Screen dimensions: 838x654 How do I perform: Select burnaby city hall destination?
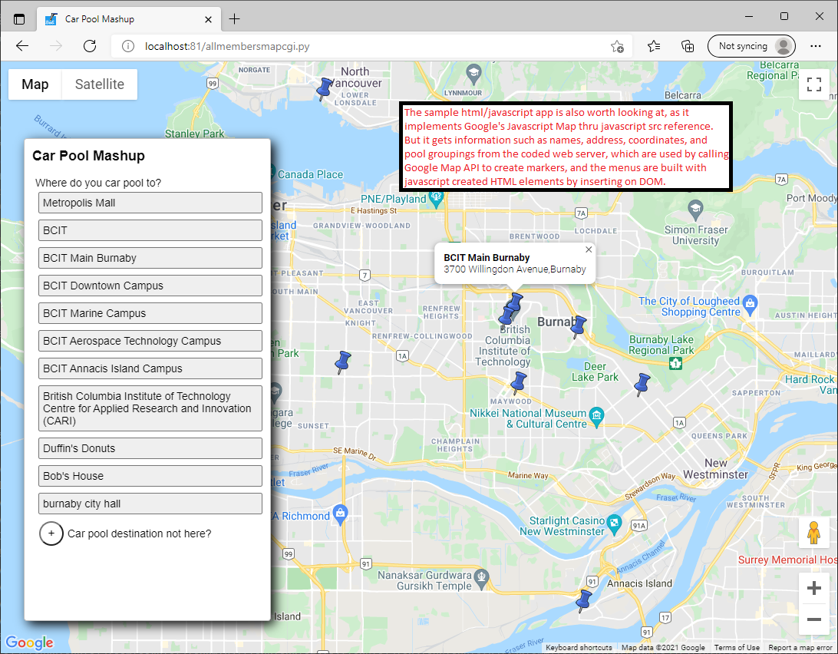[150, 504]
